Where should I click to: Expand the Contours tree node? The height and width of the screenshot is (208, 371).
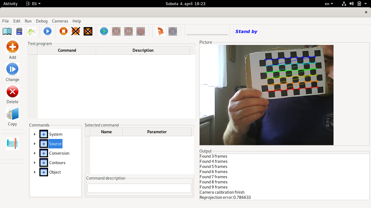pos(35,163)
